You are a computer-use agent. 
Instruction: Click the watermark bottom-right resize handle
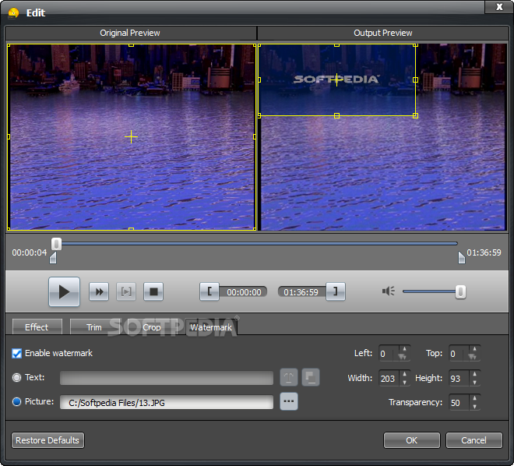click(415, 115)
